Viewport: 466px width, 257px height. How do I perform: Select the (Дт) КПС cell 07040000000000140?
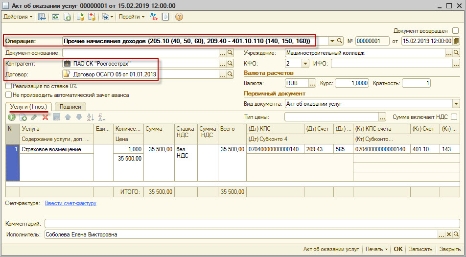pyautogui.click(x=275, y=149)
